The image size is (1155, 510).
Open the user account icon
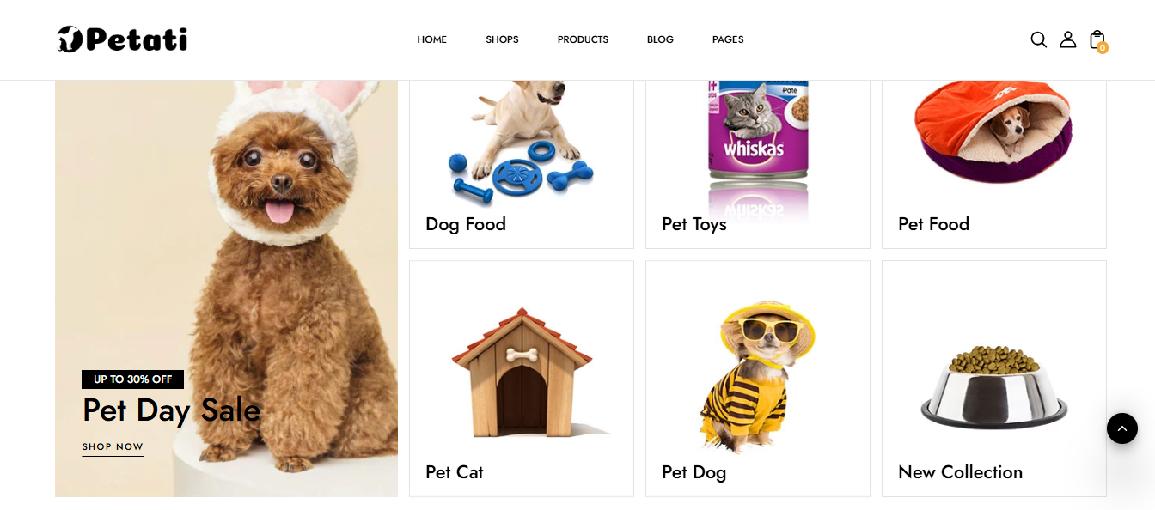[x=1067, y=39]
